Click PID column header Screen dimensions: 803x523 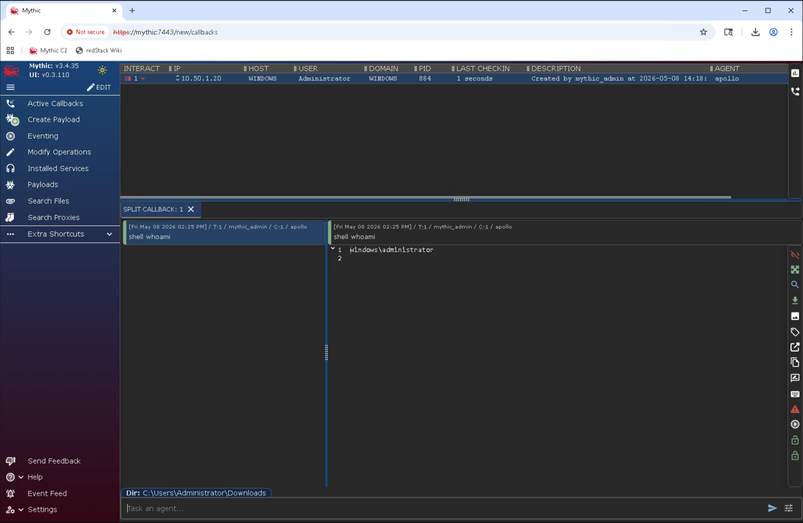(x=425, y=69)
